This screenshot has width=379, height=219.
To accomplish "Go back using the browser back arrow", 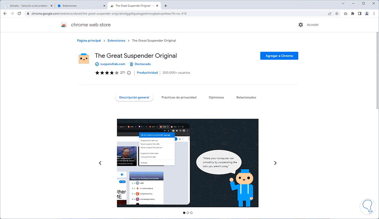I will pos(5,14).
